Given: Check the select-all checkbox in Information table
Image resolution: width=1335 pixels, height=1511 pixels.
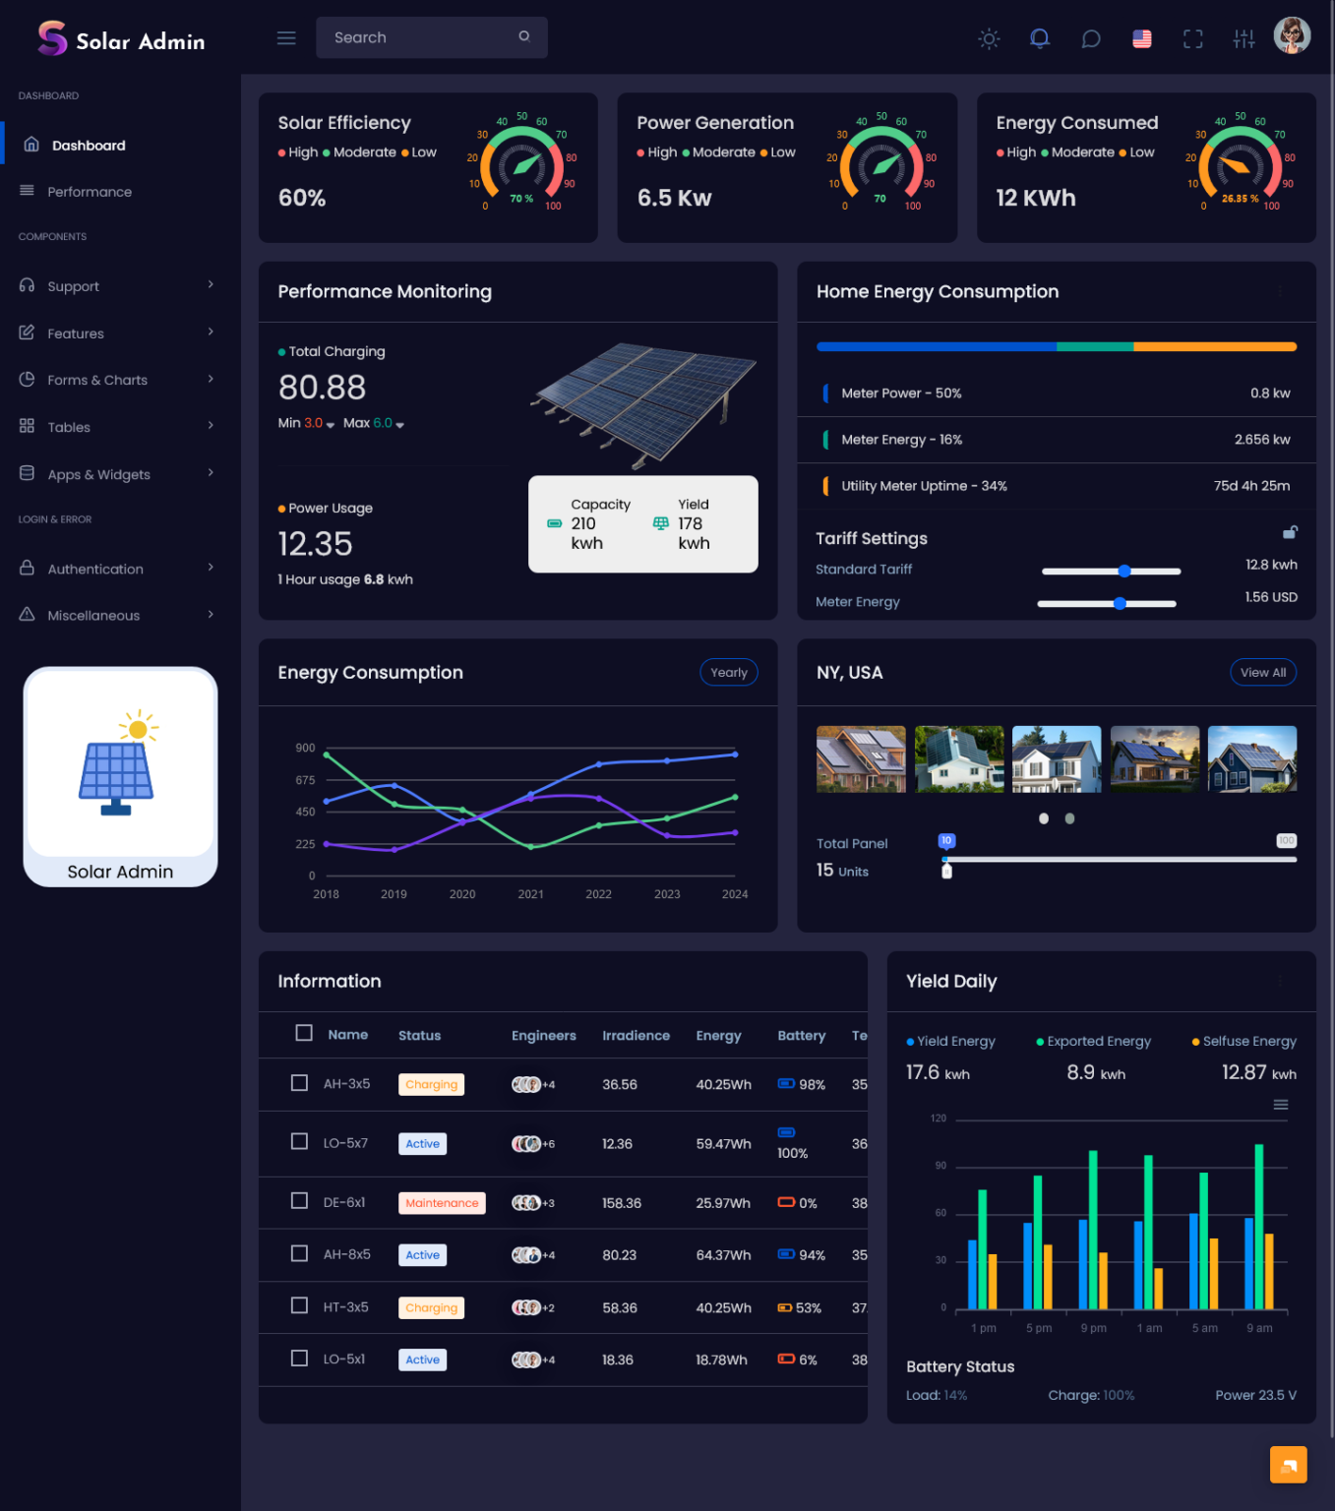Looking at the screenshot, I should (x=303, y=1032).
